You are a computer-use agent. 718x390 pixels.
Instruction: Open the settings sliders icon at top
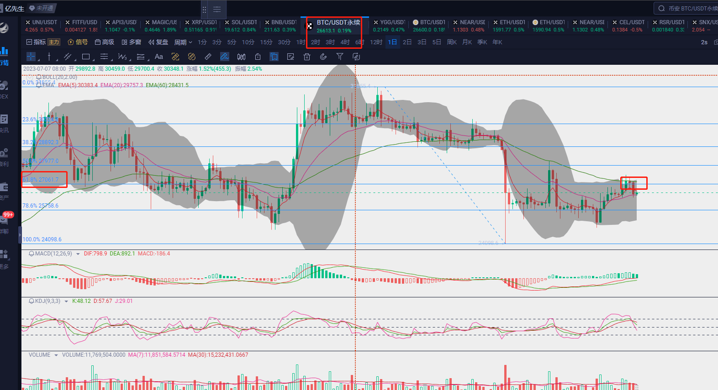217,9
